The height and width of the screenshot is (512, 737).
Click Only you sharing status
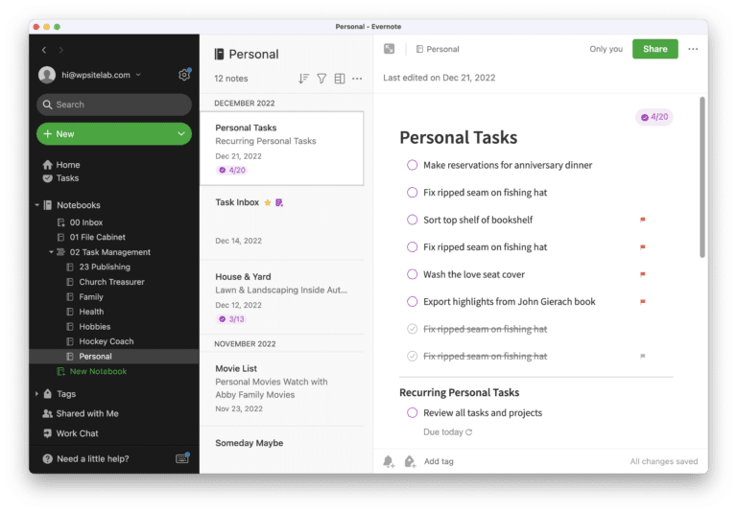[x=606, y=49]
